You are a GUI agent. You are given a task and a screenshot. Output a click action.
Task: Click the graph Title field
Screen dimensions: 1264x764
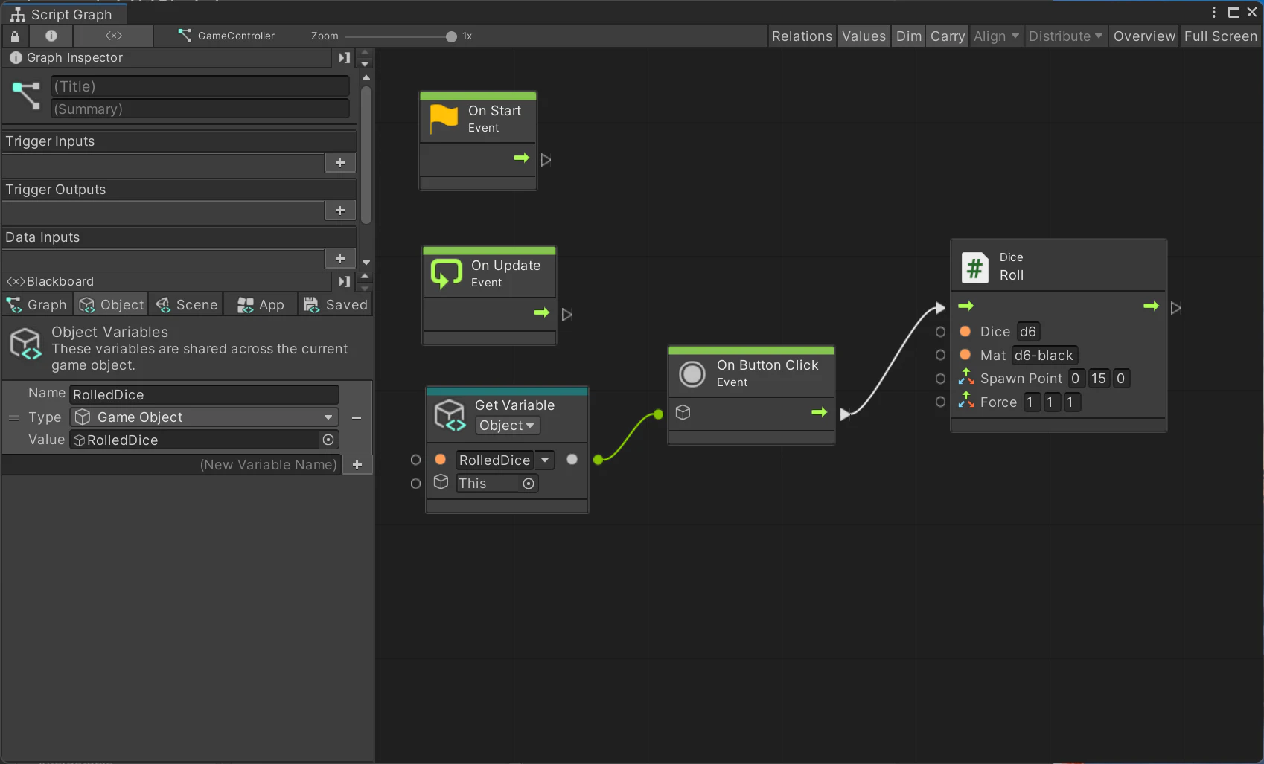(x=200, y=86)
